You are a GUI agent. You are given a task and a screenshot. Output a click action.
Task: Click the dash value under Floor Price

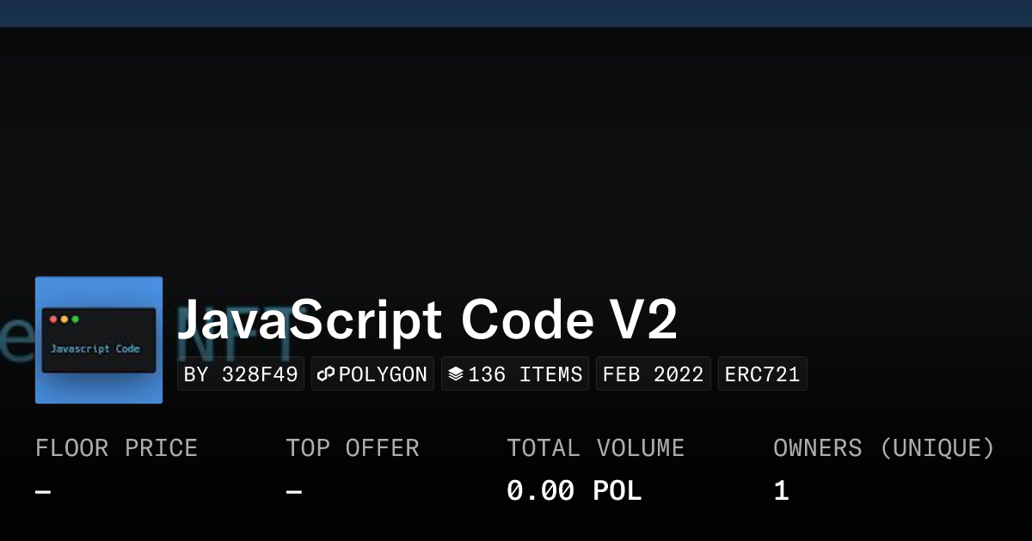tap(43, 492)
